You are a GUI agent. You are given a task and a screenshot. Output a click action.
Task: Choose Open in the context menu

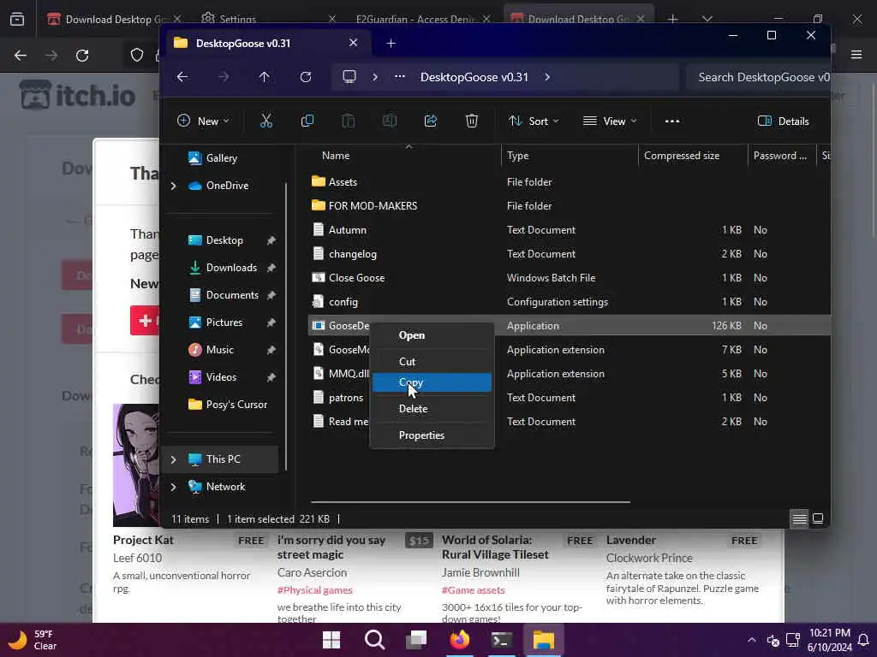click(432, 335)
